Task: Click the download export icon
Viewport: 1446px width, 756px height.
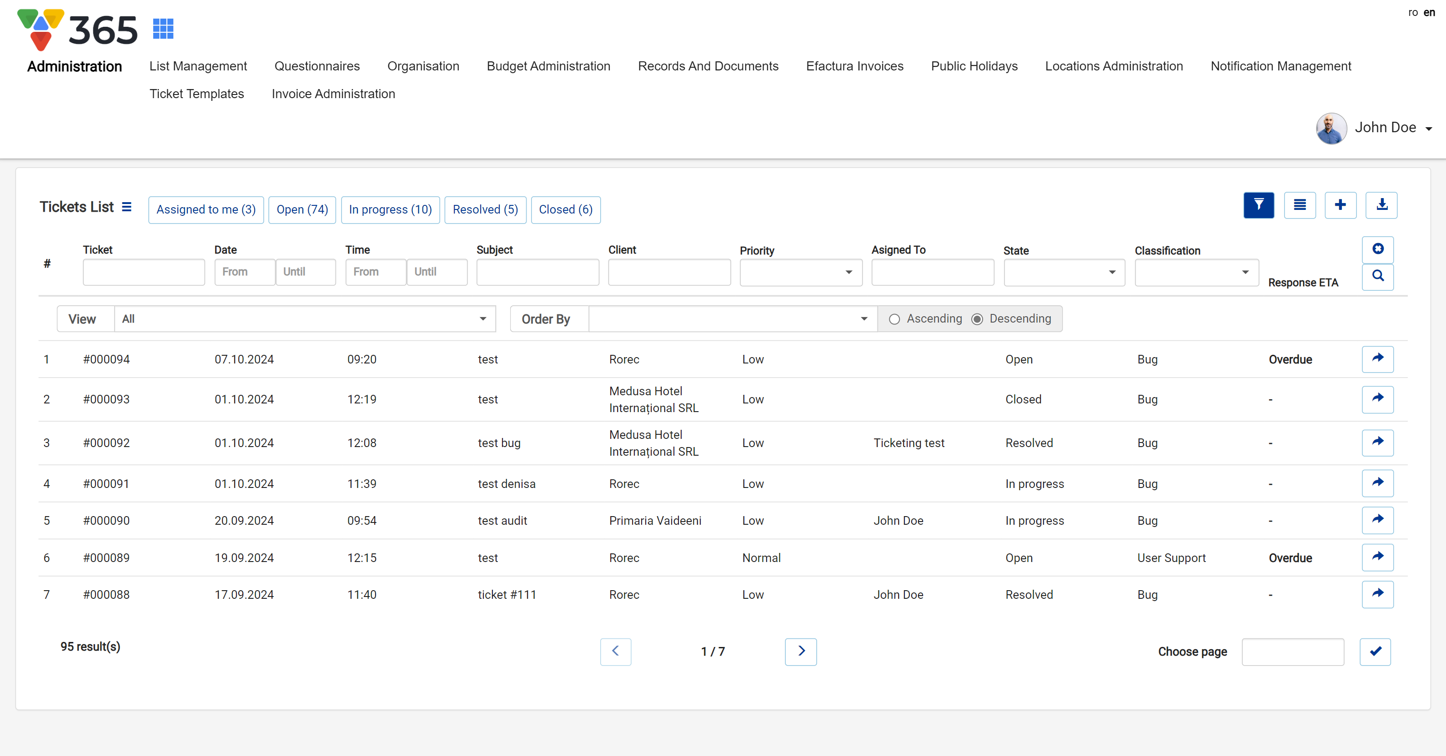Action: pos(1381,205)
